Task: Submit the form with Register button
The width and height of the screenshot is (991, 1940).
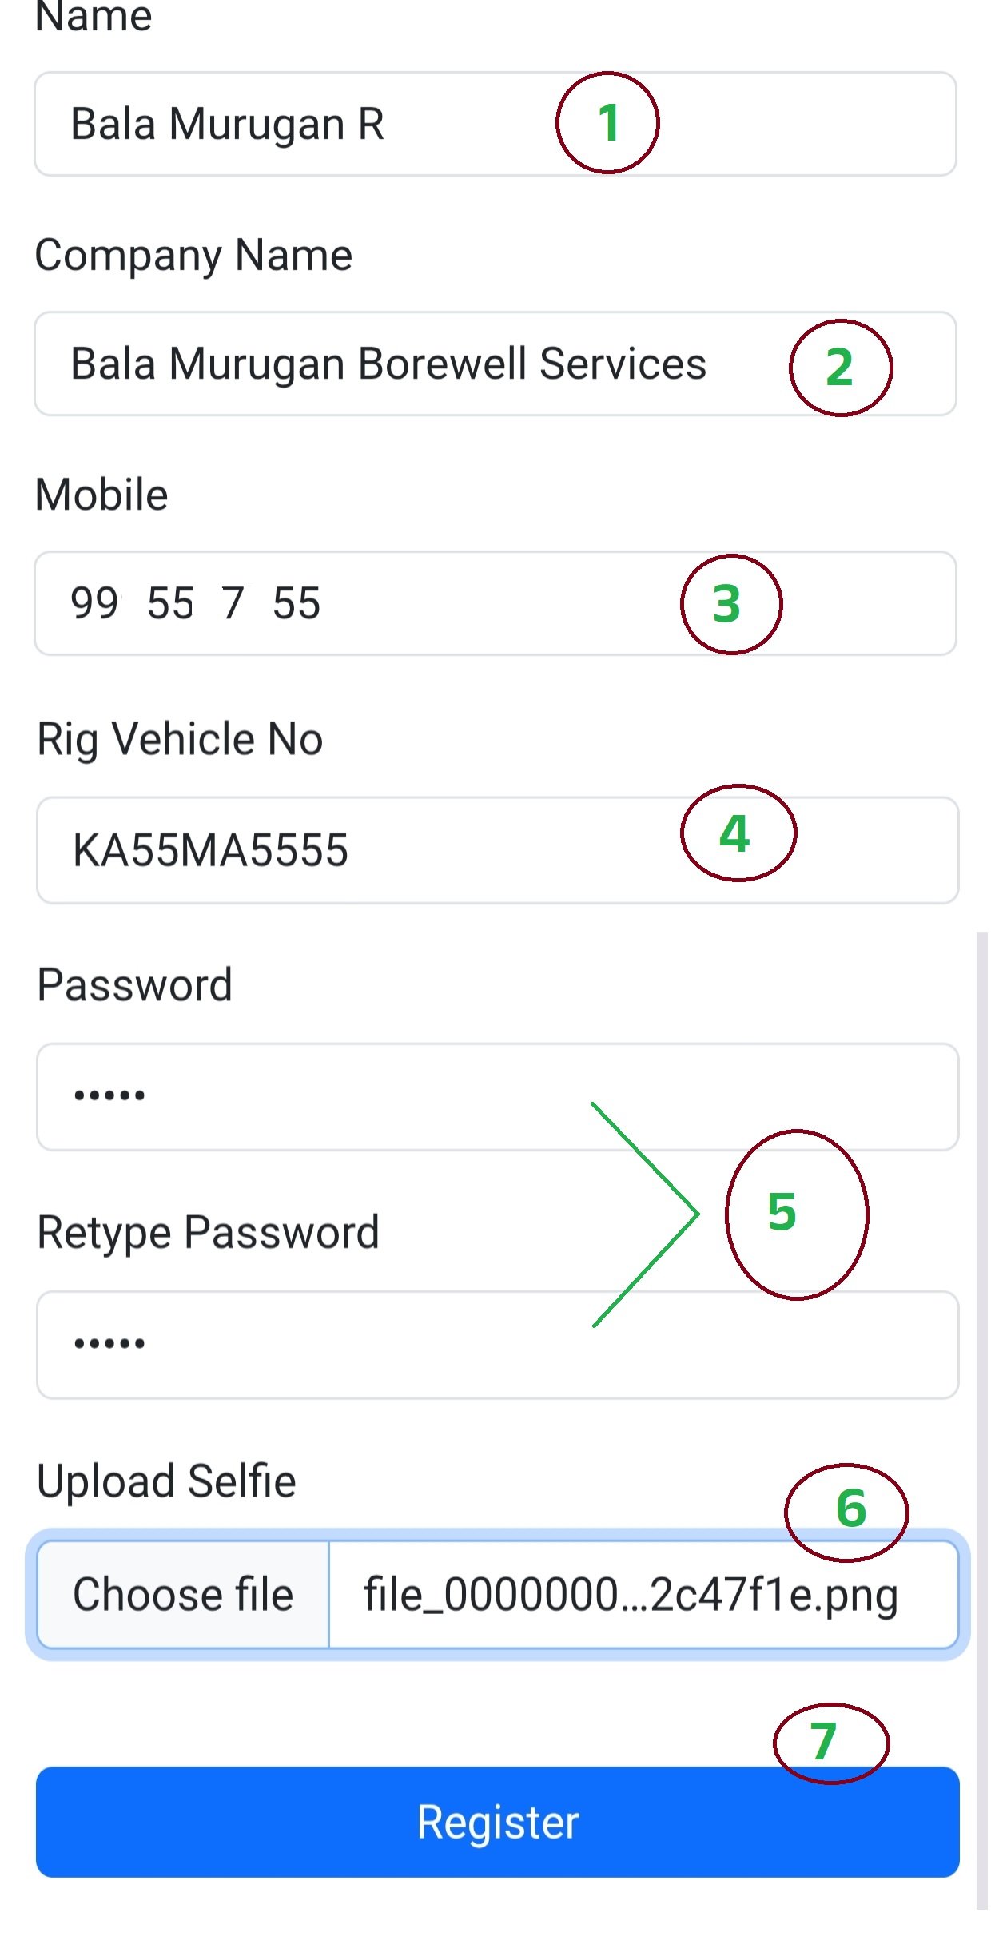Action: point(497,1822)
